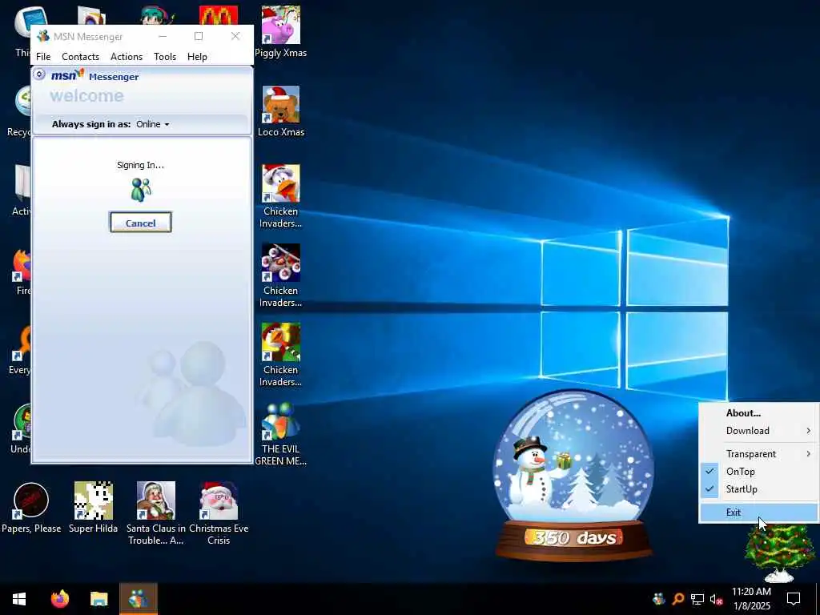
Task: Maximize the MSN Messenger window
Action: pyautogui.click(x=199, y=36)
